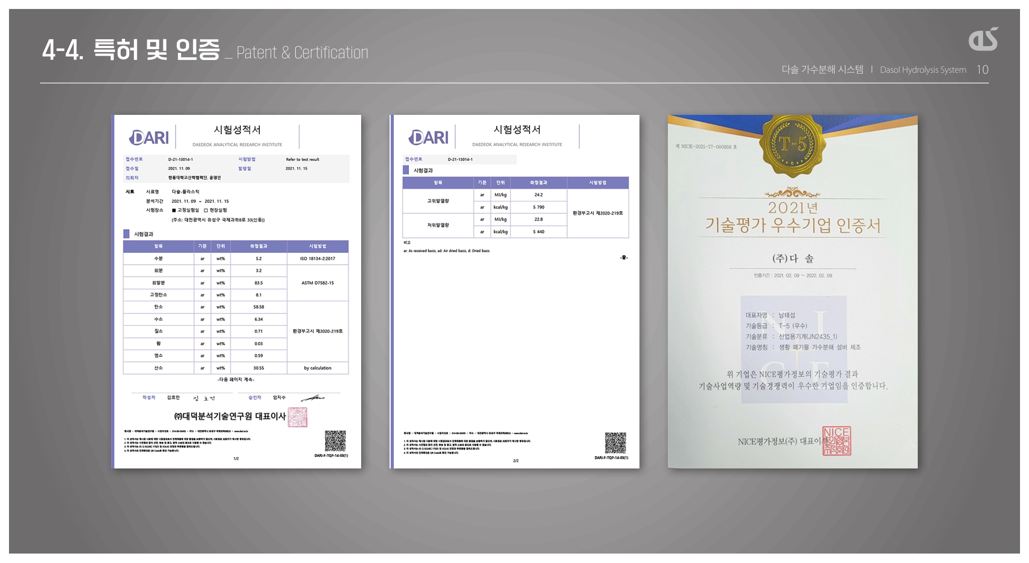Click red NICE stamp on certificate
This screenshot has height=563, width=1029.
(836, 441)
